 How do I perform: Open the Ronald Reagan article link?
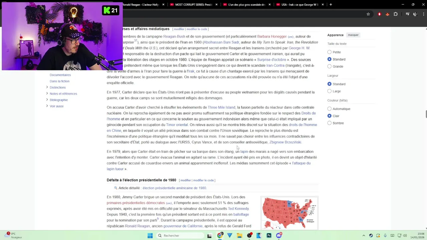[137, 226]
